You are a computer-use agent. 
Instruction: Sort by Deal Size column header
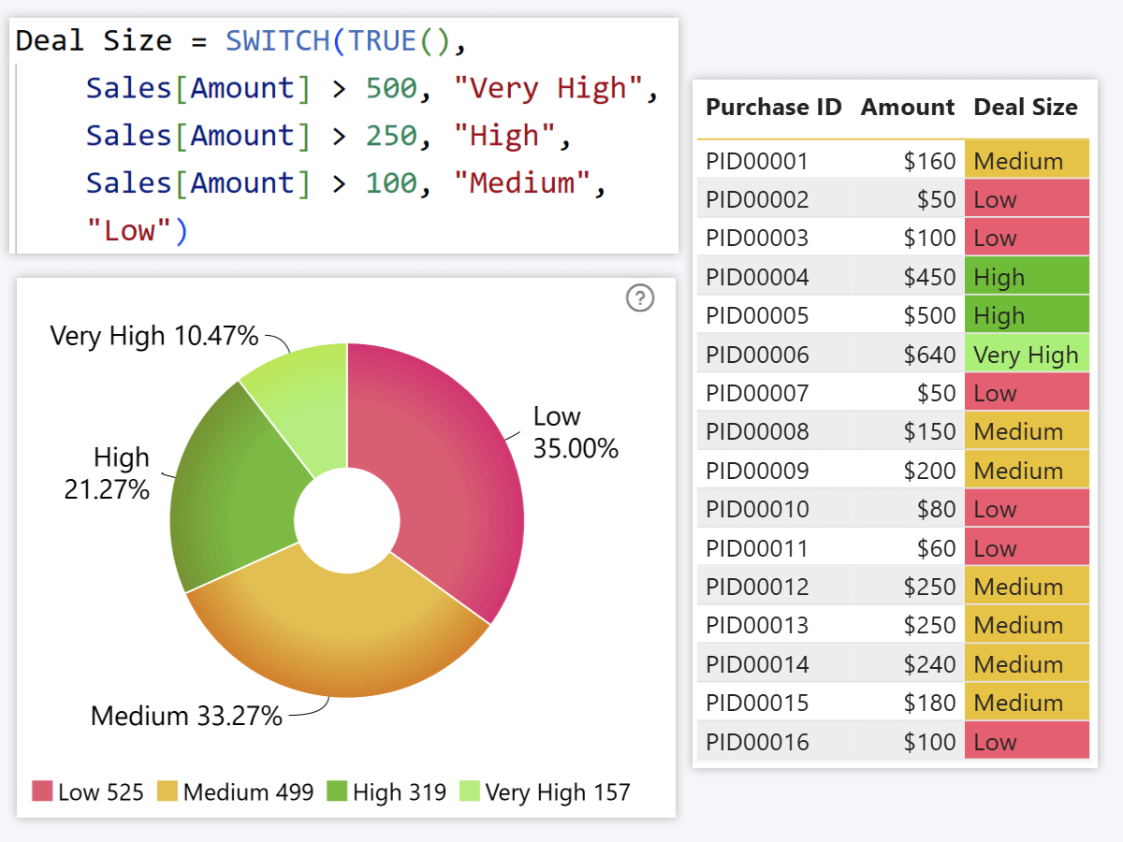pyautogui.click(x=1026, y=108)
